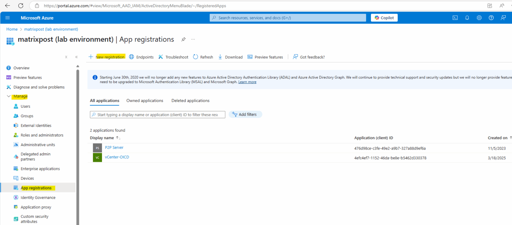Switch to the Deleted applications tab
The width and height of the screenshot is (512, 225).
tap(190, 100)
